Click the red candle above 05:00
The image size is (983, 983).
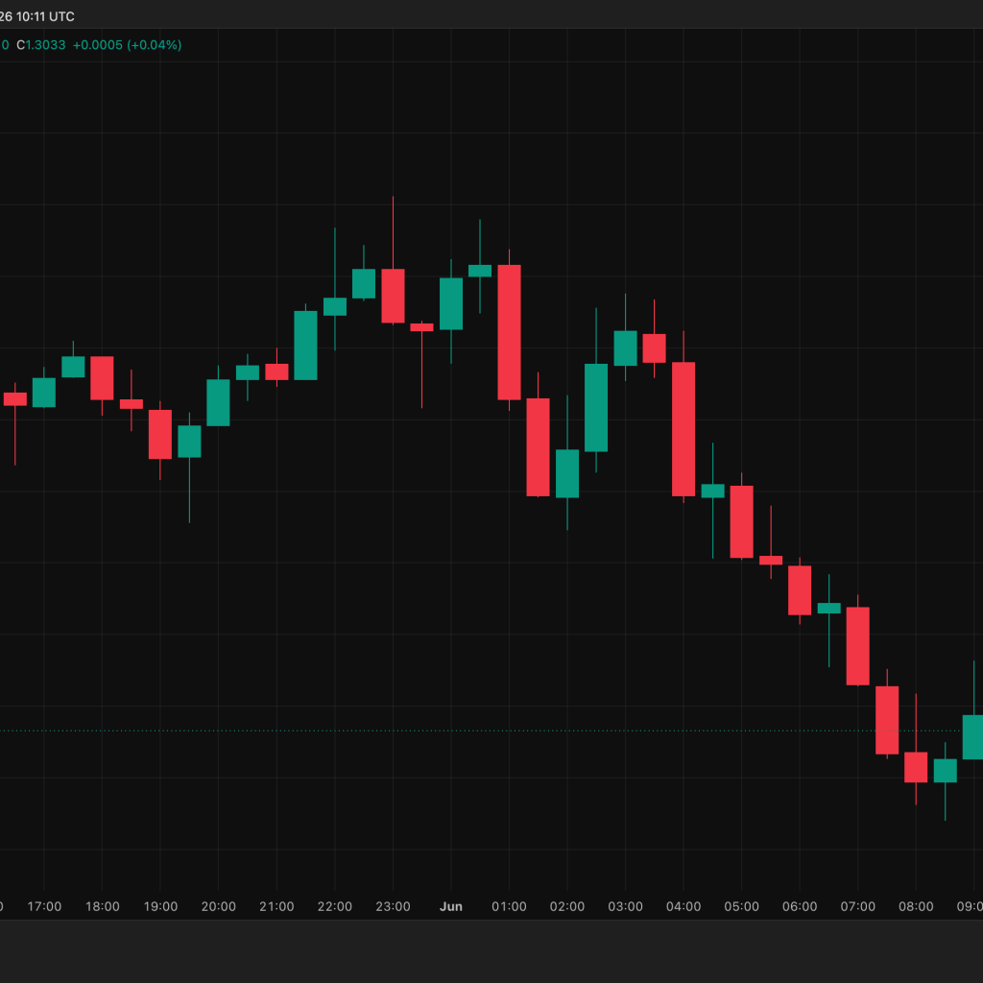click(742, 521)
